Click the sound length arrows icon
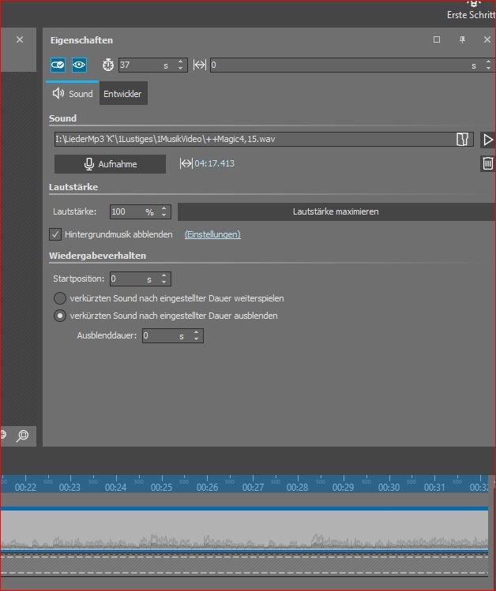 186,163
